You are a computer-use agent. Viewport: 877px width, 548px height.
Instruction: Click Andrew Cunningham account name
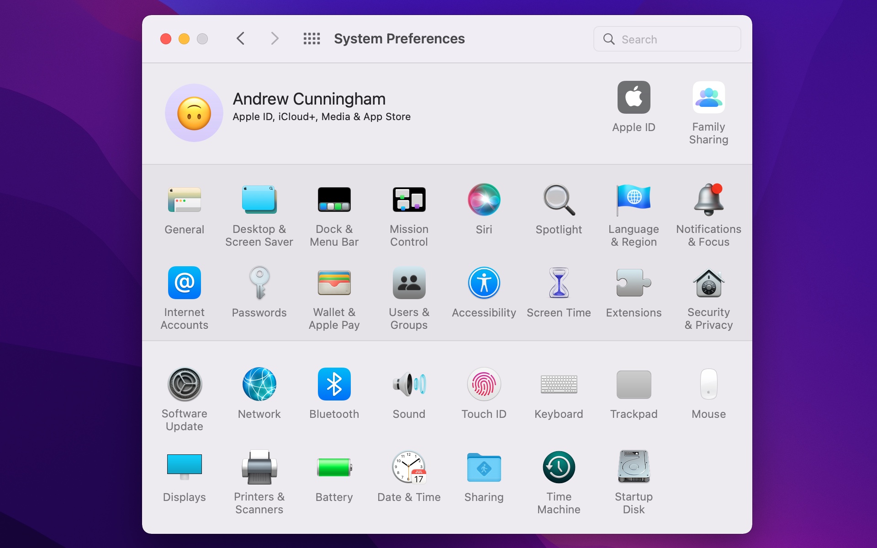pos(308,98)
